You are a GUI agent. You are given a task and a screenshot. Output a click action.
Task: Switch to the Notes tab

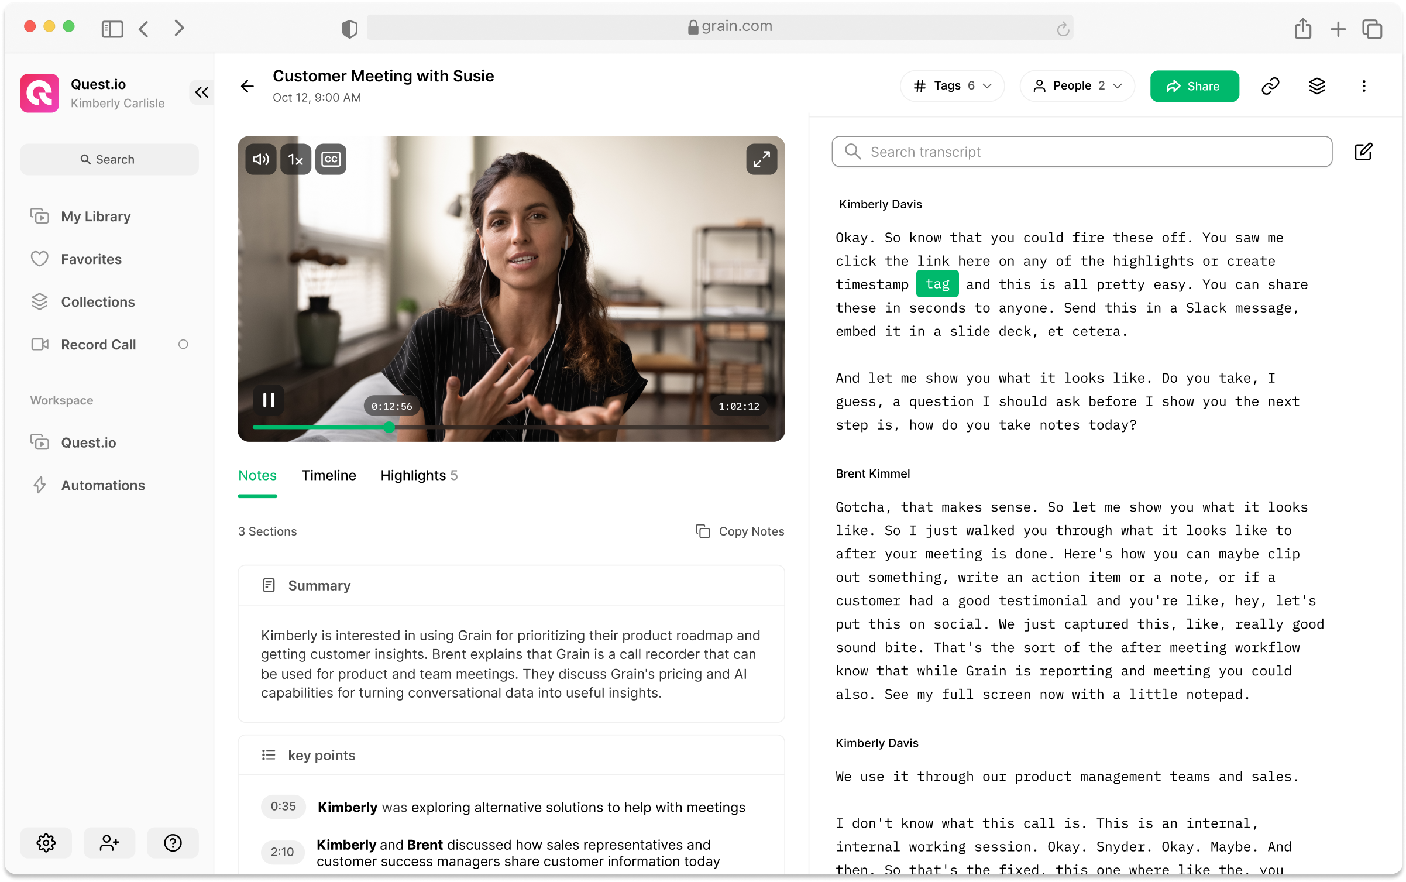coord(257,475)
